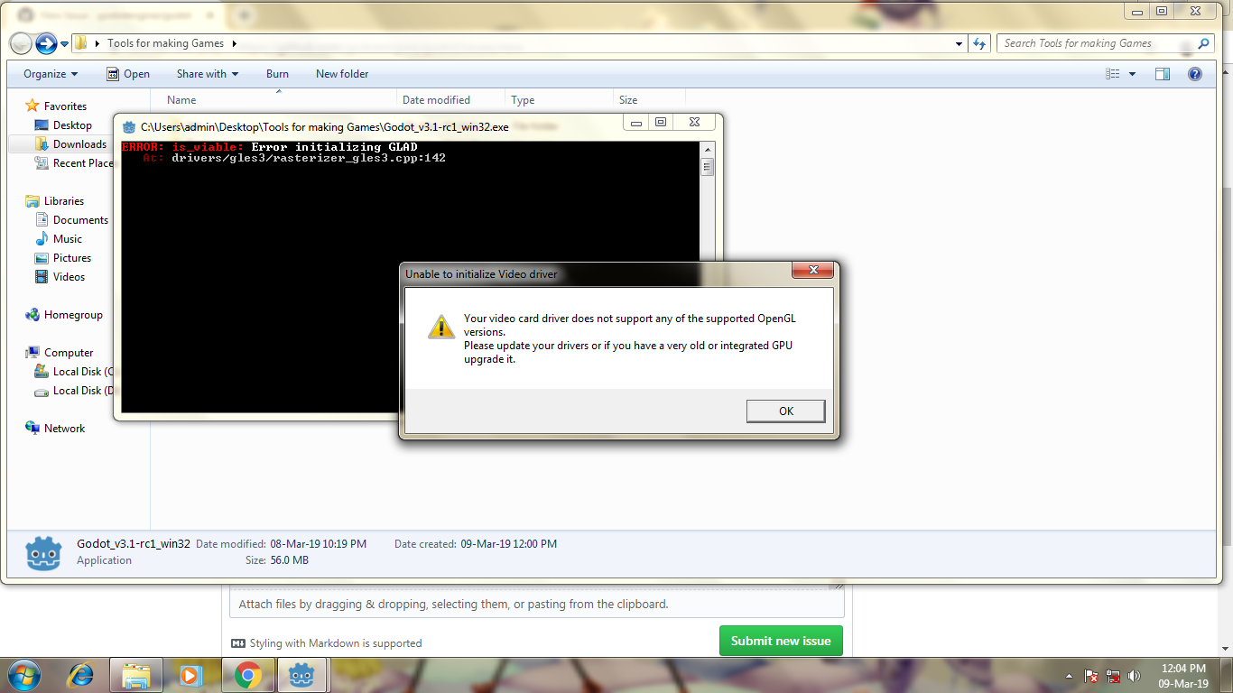Open Pictures library
Viewport: 1233px width, 693px height.
pos(63,258)
